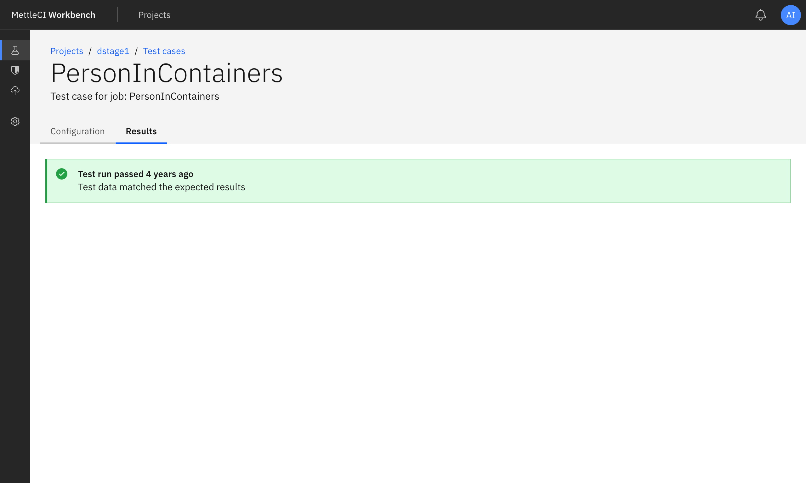
Task: Click the MettleCI Workbench logo
Action: click(53, 15)
